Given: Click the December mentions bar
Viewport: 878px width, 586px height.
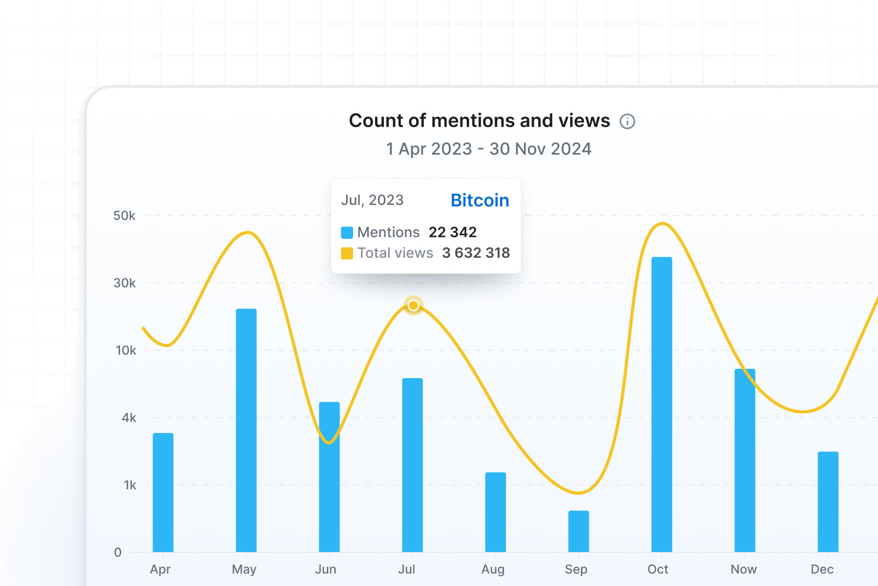Looking at the screenshot, I should tap(828, 501).
